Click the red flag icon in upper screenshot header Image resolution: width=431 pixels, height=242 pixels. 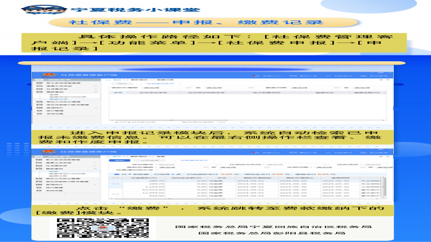[254, 76]
